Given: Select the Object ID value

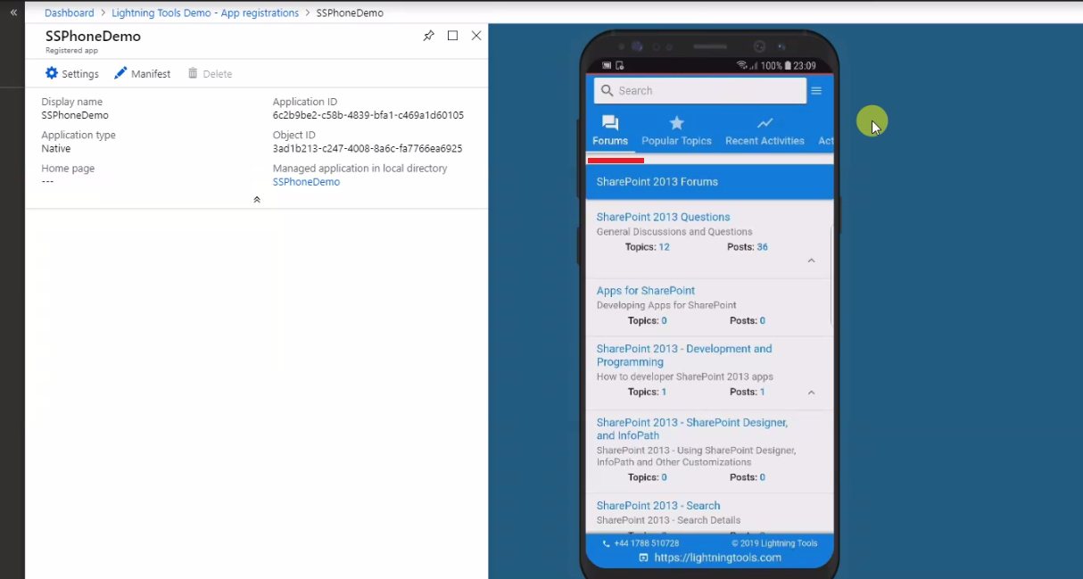Looking at the screenshot, I should [368, 148].
